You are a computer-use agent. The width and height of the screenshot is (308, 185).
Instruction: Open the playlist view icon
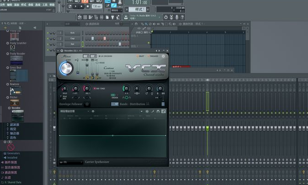coord(80,17)
